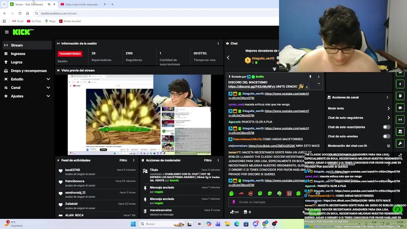The height and width of the screenshot is (229, 407).
Task: Open Gmail bookmark
Action: (x=18, y=21)
